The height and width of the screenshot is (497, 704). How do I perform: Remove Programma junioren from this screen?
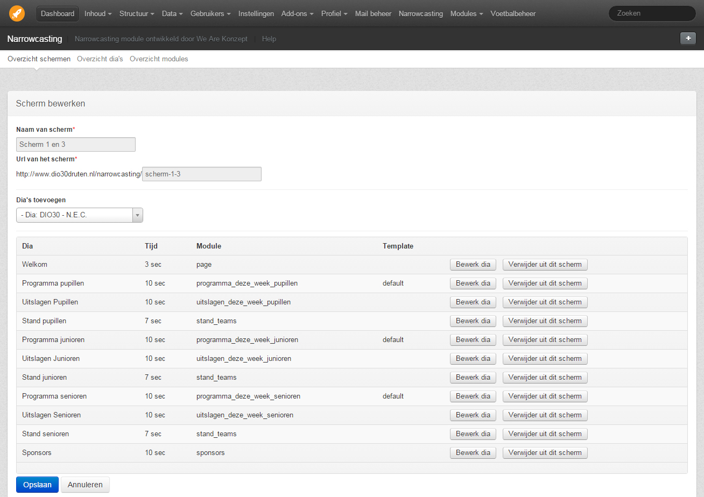545,340
